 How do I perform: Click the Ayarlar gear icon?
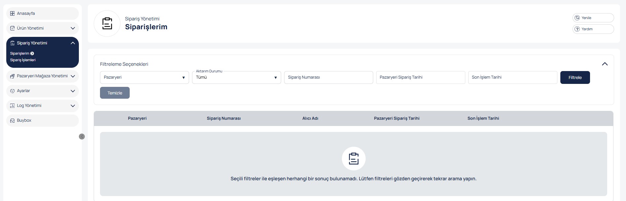12,91
